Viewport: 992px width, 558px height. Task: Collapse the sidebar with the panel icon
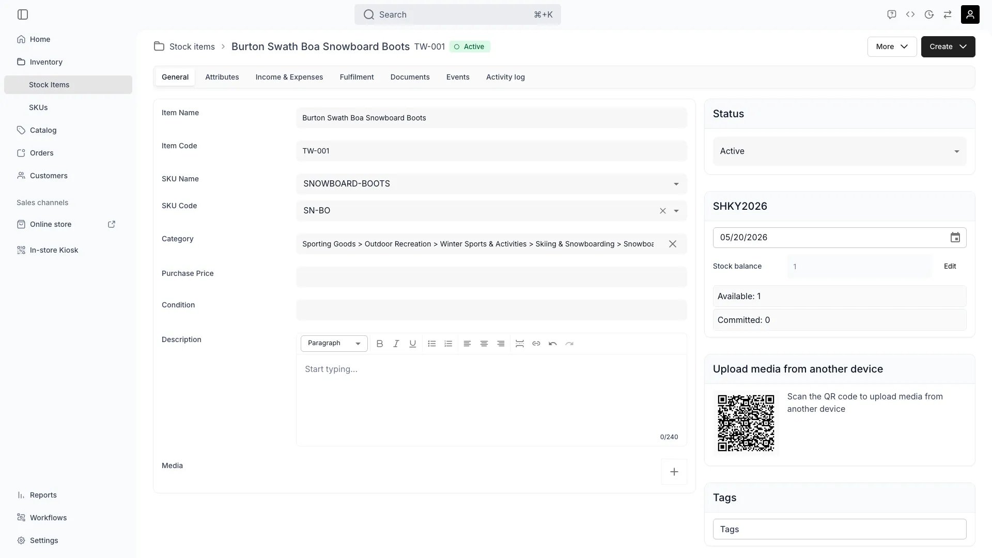pos(23,14)
